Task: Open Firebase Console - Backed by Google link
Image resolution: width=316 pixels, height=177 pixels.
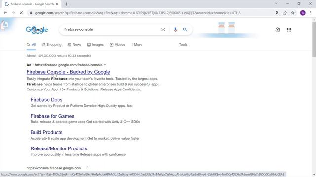Action: tap(68, 72)
